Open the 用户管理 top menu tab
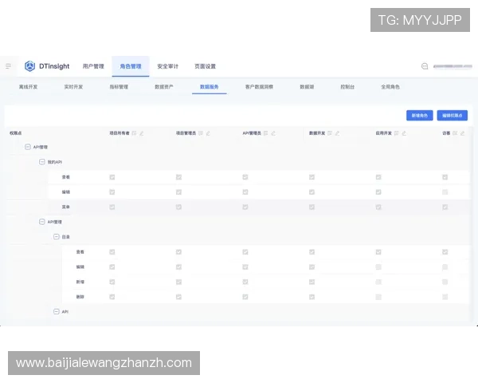Image resolution: width=478 pixels, height=383 pixels. click(93, 66)
